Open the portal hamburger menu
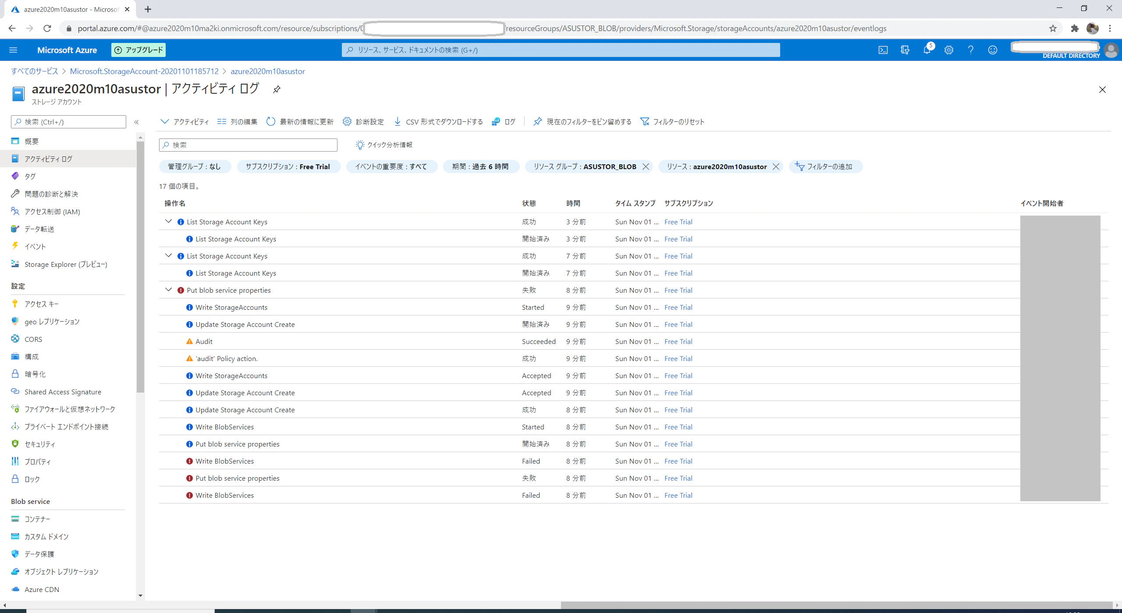 (13, 50)
